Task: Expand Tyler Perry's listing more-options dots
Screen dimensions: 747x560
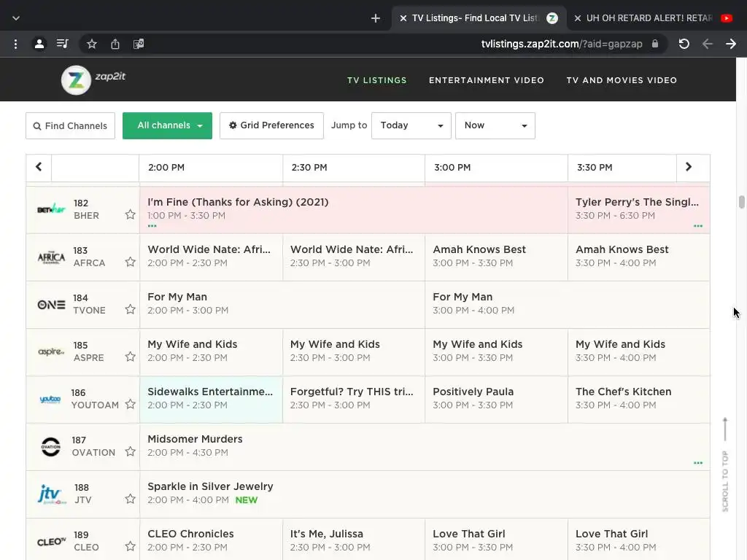Action: pos(698,226)
